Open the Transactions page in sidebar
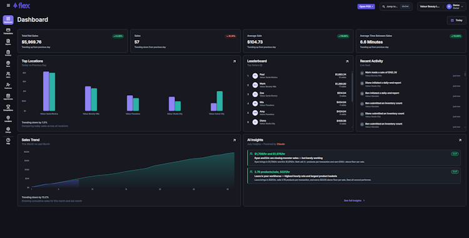 8,31
